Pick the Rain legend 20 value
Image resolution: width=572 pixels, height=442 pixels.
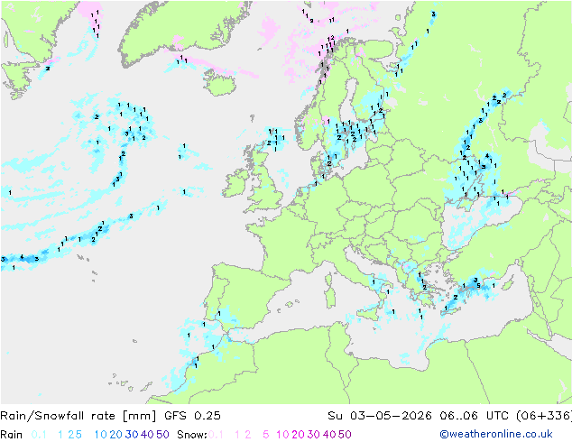[x=116, y=435]
